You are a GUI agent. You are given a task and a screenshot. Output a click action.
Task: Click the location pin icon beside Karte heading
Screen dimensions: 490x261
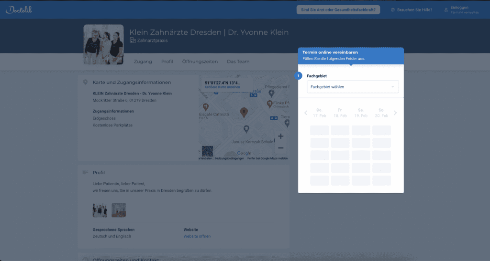85,82
